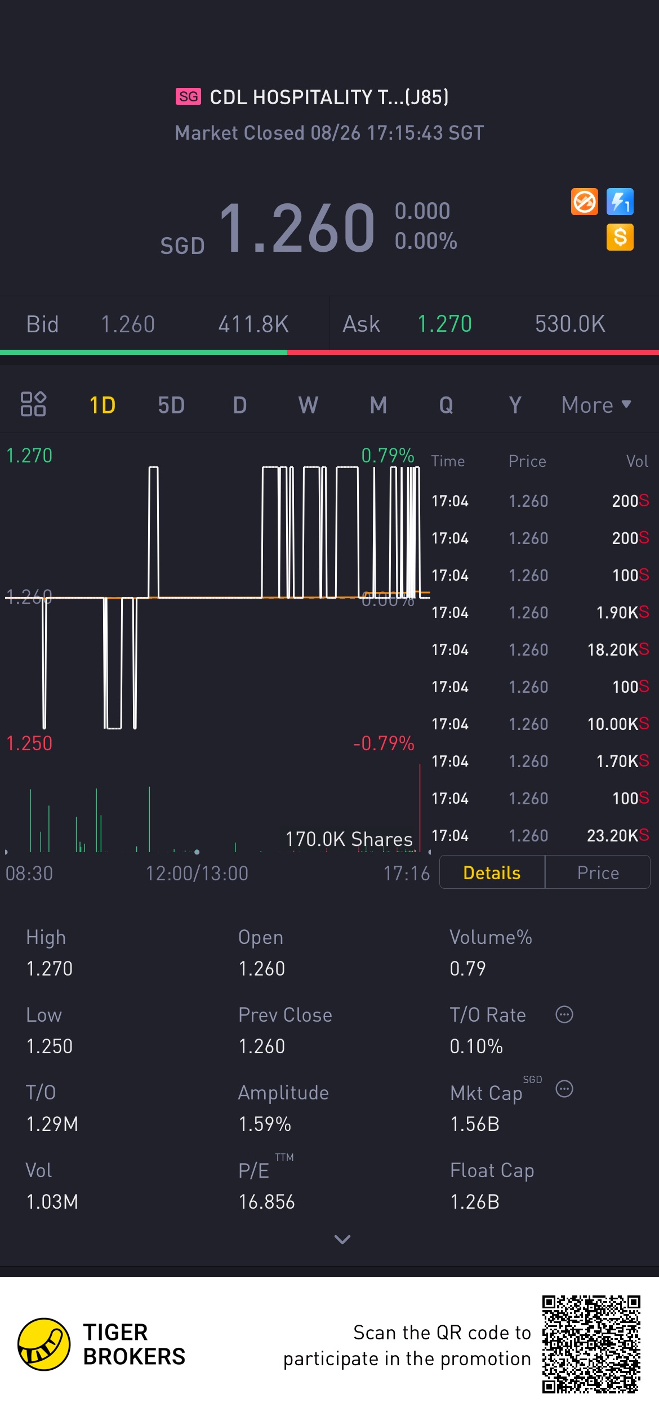659x1412 pixels.
Task: Tap the Ask price 1.270
Action: coord(444,324)
